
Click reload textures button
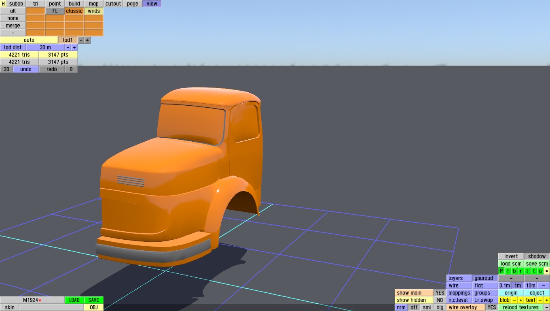tap(521, 307)
